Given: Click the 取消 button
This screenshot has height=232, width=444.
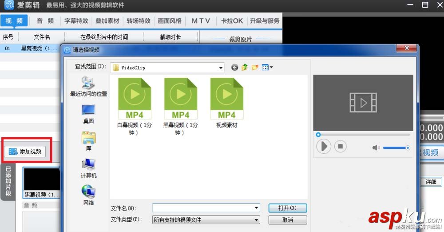Looking at the screenshot, I should [x=287, y=220].
